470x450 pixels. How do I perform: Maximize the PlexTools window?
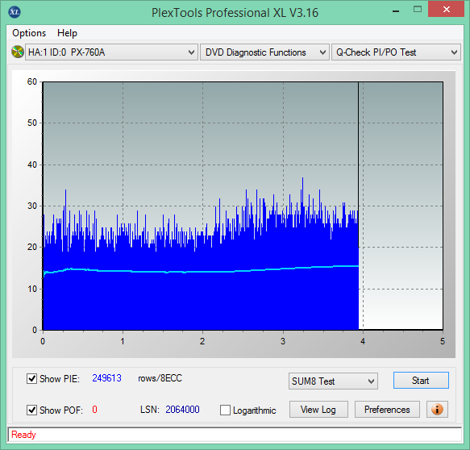[x=418, y=10]
